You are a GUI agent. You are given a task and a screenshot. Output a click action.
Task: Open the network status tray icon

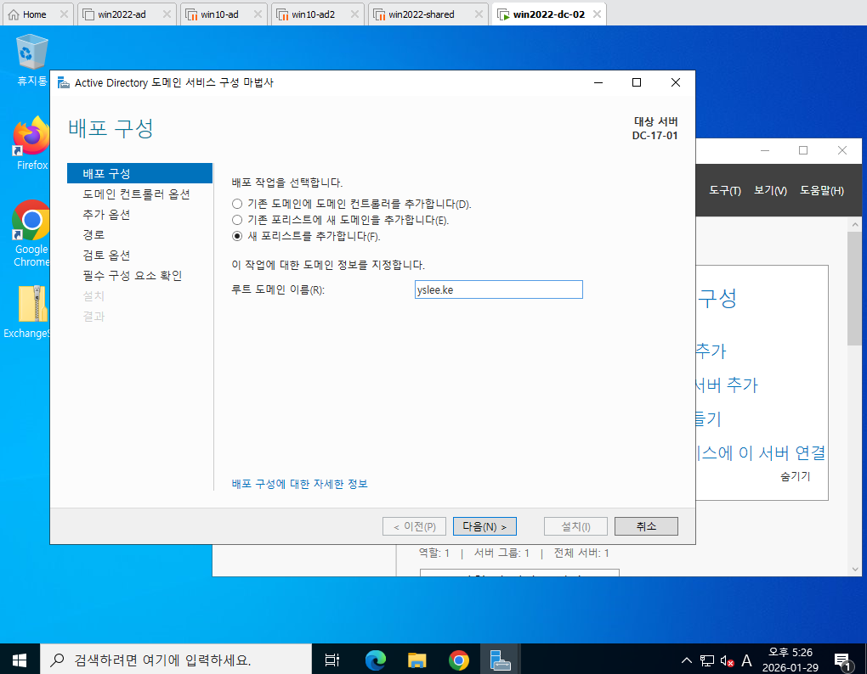(x=706, y=660)
